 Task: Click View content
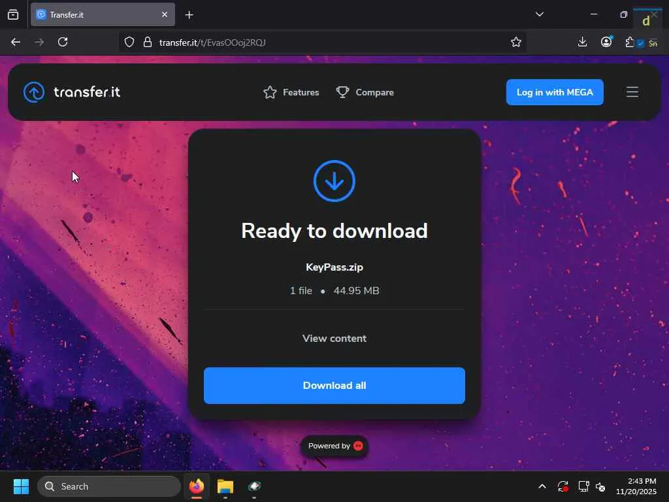[x=334, y=339]
